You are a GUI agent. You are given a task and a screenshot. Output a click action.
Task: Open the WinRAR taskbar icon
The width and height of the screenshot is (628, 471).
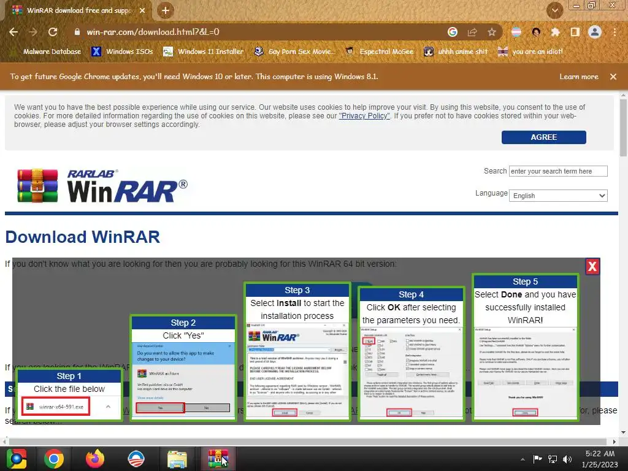click(218, 459)
